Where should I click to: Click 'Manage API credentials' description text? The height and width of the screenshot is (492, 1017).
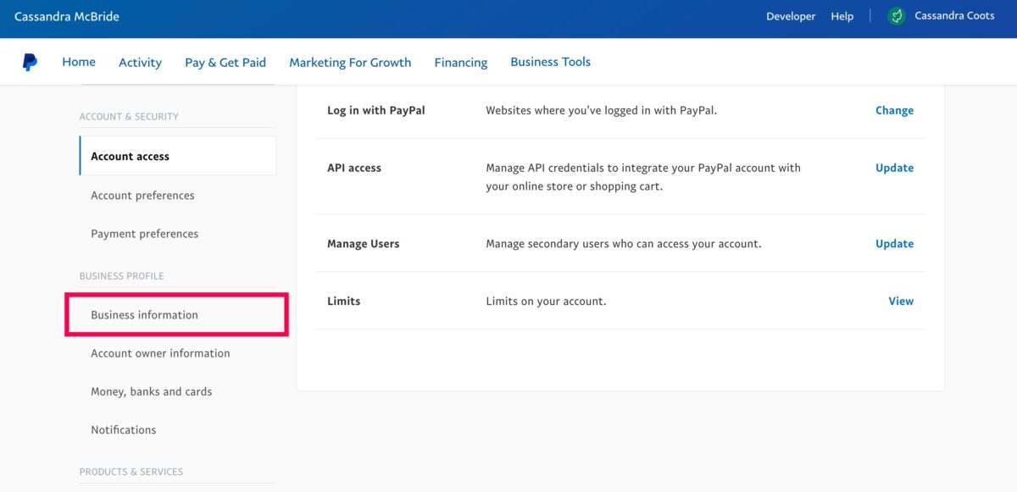point(643,177)
